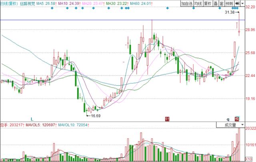Image resolution: width=256 pixels, height=162 pixels.
Task: Click the red highlighted marker after the q
Action: click(x=237, y=119)
